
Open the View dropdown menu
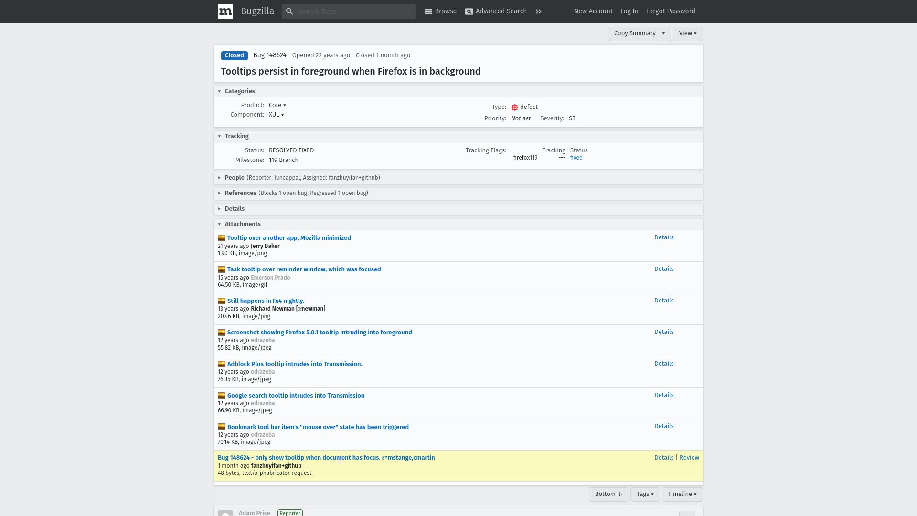pos(688,33)
